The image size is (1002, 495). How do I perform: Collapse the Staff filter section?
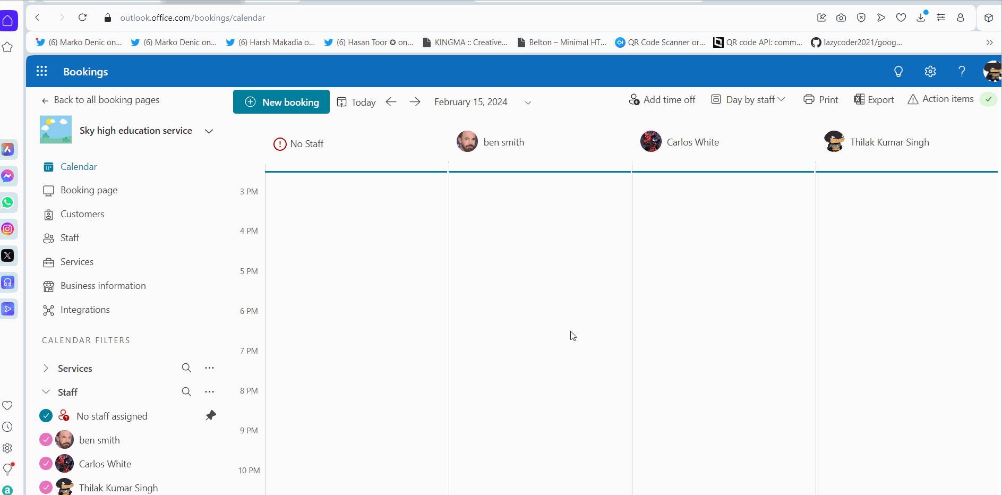pos(46,391)
